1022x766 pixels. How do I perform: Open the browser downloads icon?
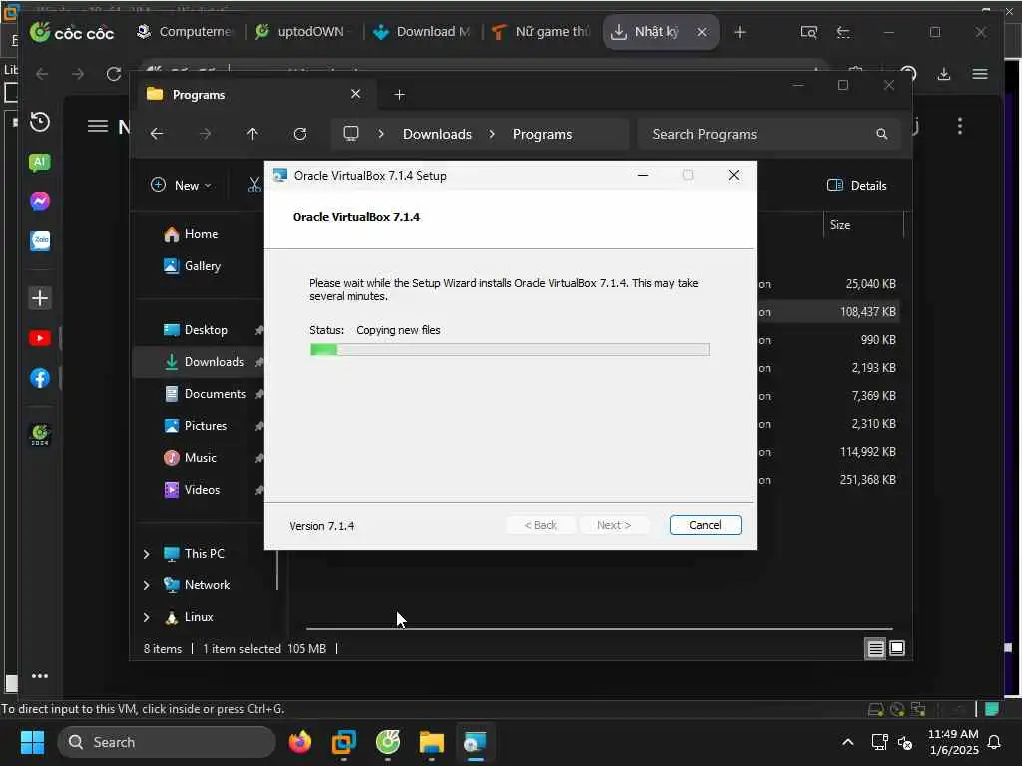(944, 74)
